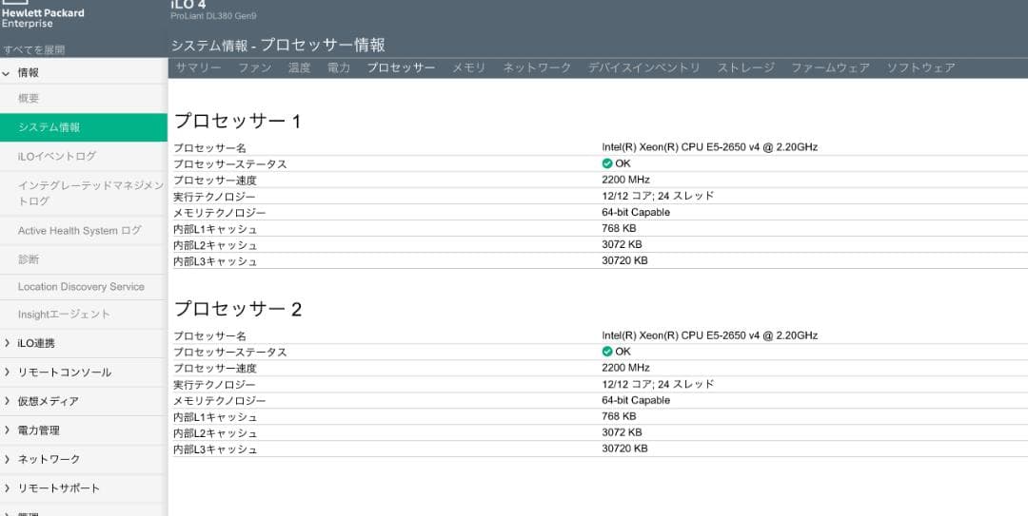Open iLOイベントログ in the sidebar
1028x516 pixels.
(x=83, y=156)
